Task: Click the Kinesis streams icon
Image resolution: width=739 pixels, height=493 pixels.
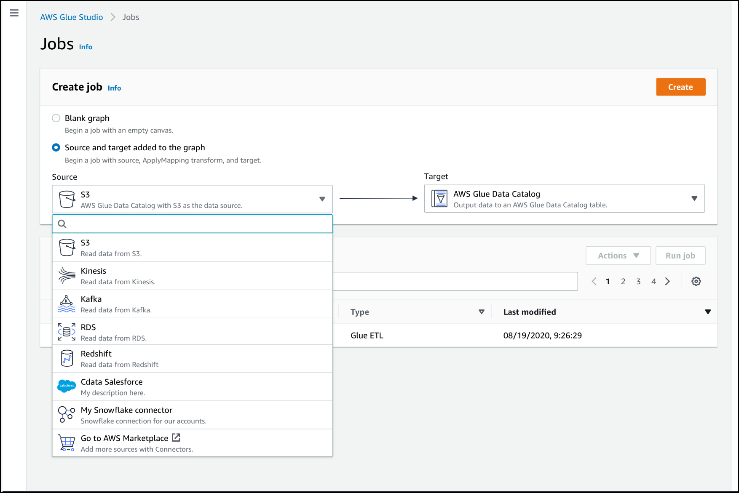Action: coord(67,276)
